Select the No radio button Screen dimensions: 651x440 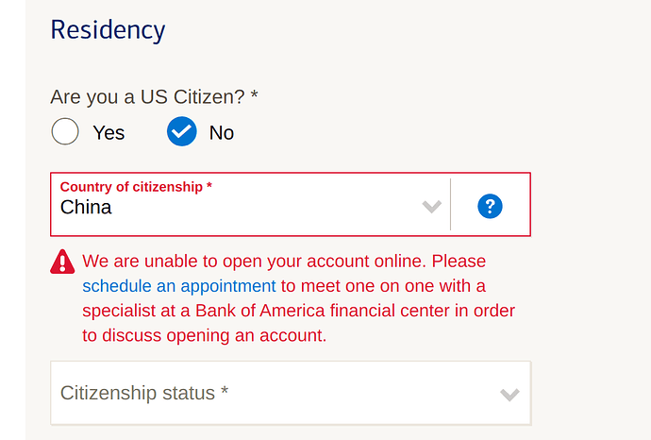182,131
